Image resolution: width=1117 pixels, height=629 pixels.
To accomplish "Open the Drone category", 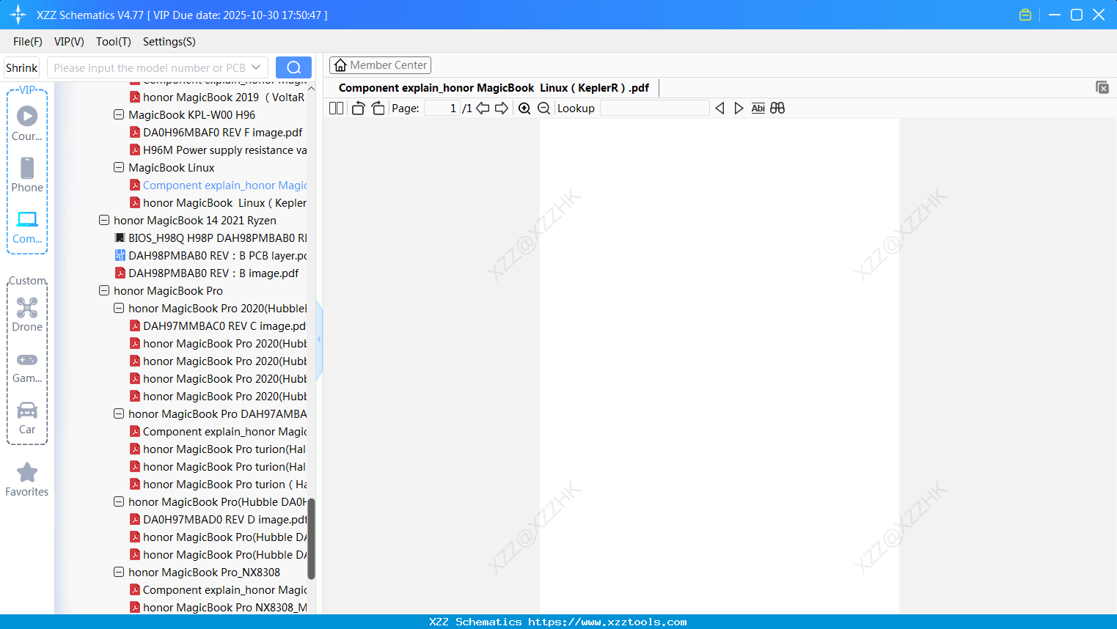I will [27, 314].
